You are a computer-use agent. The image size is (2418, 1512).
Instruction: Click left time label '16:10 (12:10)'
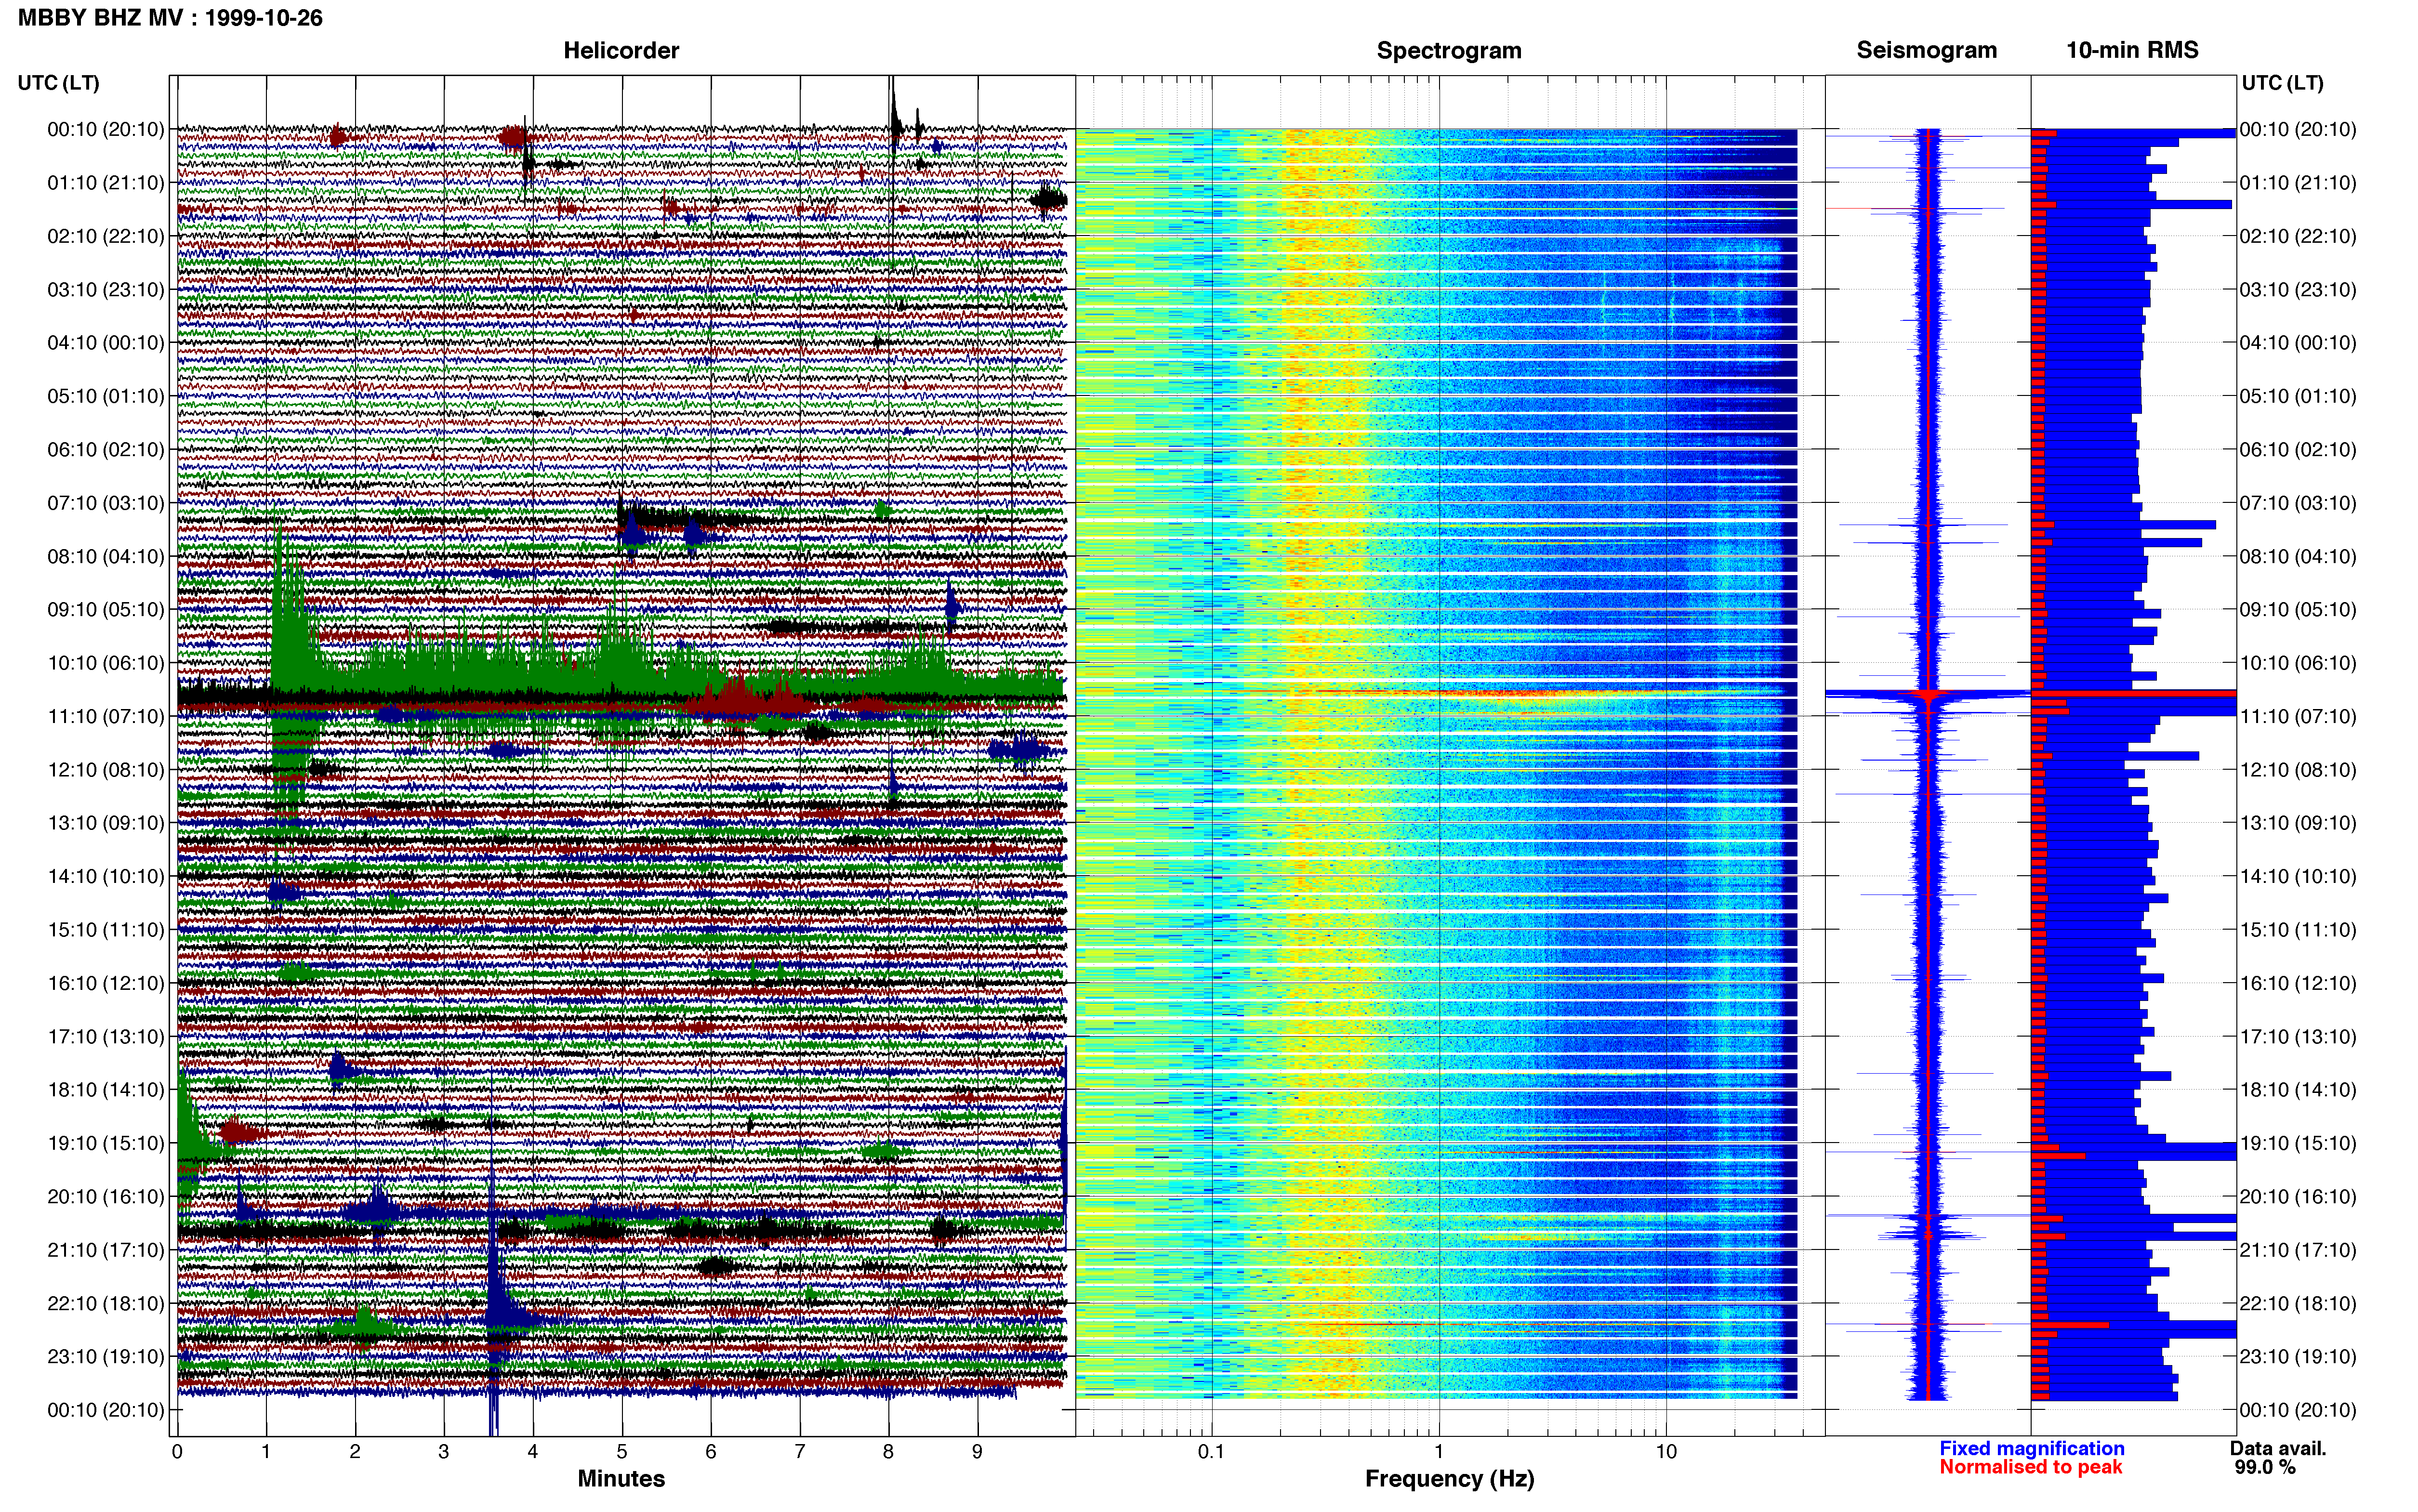(x=106, y=982)
